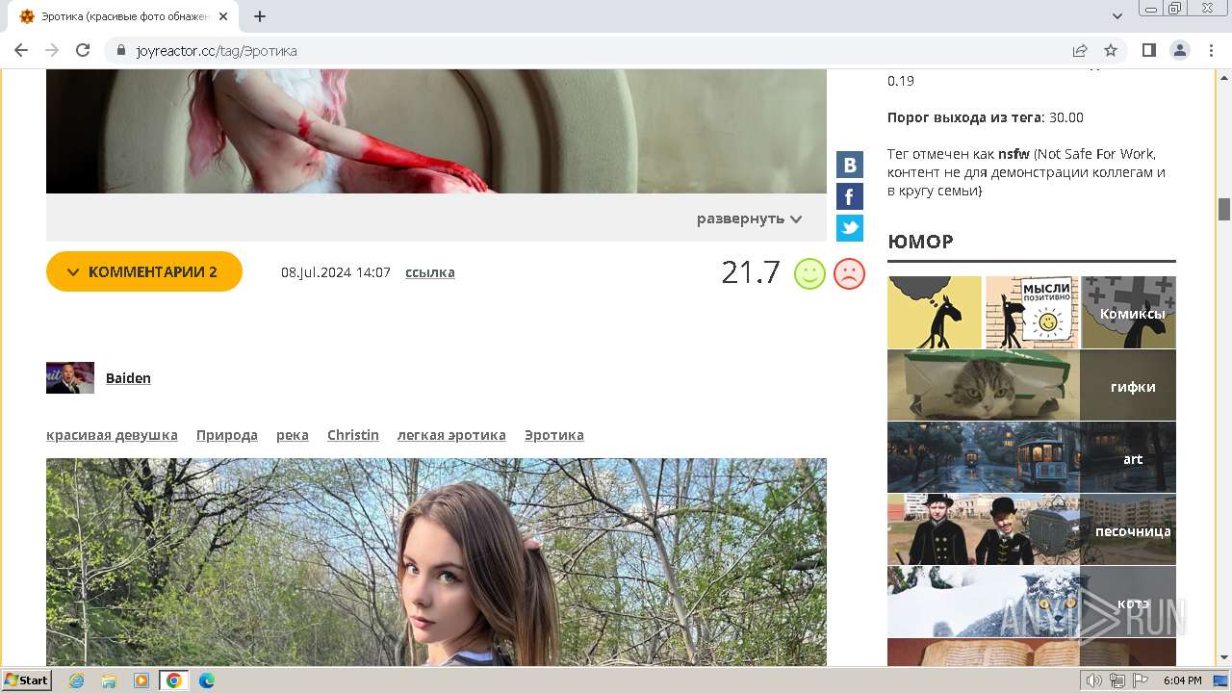Open the Windows Start menu
The height and width of the screenshot is (693, 1232).
27,680
